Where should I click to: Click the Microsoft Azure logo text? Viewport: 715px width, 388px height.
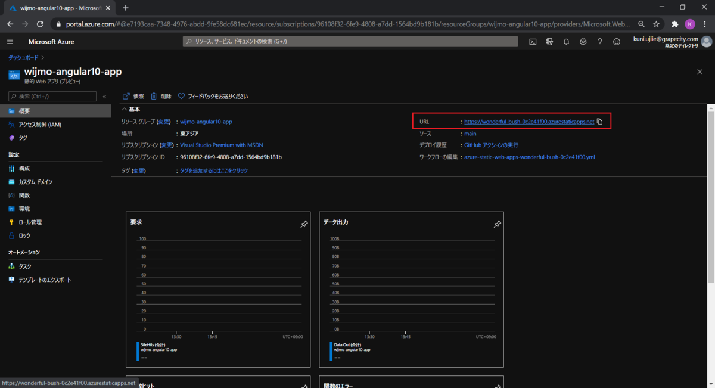click(51, 42)
